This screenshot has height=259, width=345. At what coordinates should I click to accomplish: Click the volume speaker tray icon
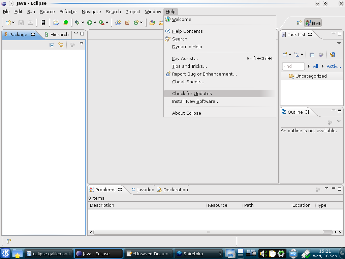point(263,254)
